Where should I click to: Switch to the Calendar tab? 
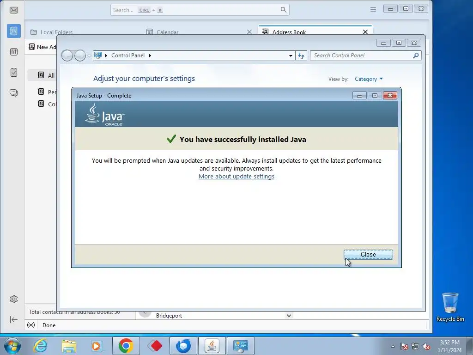coord(167,32)
